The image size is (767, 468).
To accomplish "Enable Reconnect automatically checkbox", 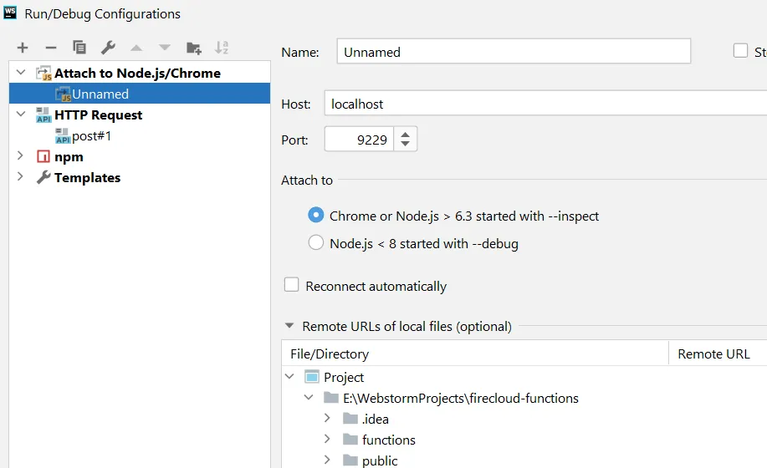I will (x=292, y=285).
